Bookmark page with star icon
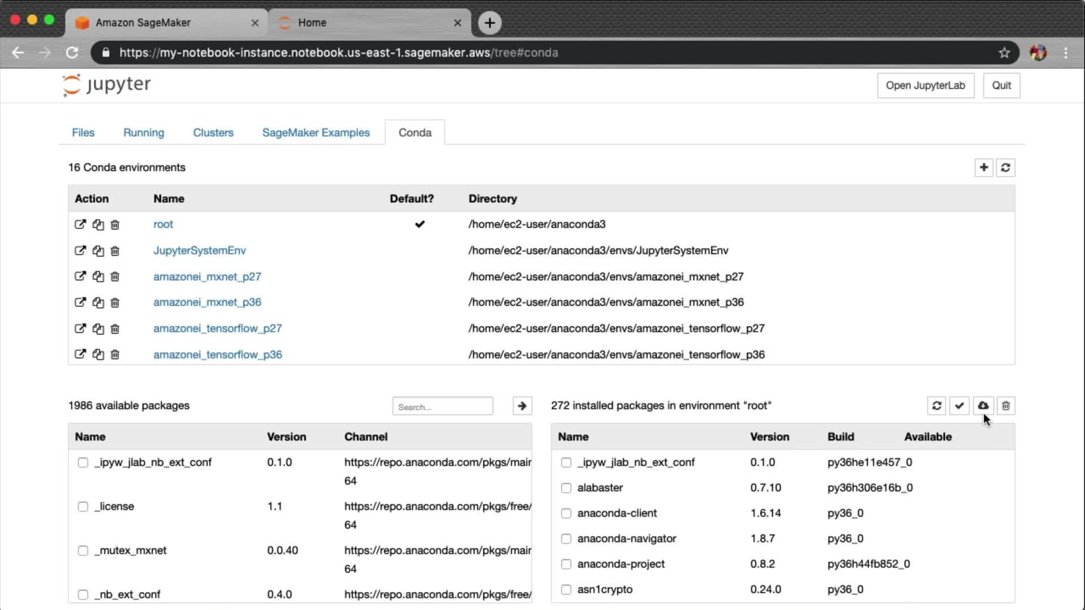1085x610 pixels. point(1004,53)
